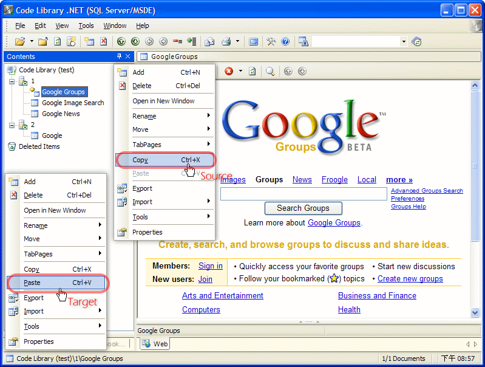Click the web page vertical scrollbar thumb
The image size is (485, 367).
point(475,166)
